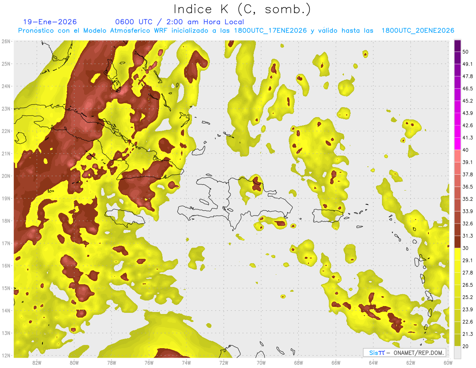Click the longitude axis label "64W"

point(373,362)
